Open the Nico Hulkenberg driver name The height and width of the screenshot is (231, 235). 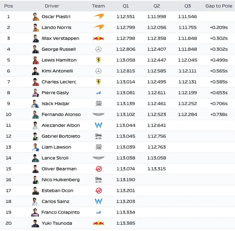[x=61, y=180]
